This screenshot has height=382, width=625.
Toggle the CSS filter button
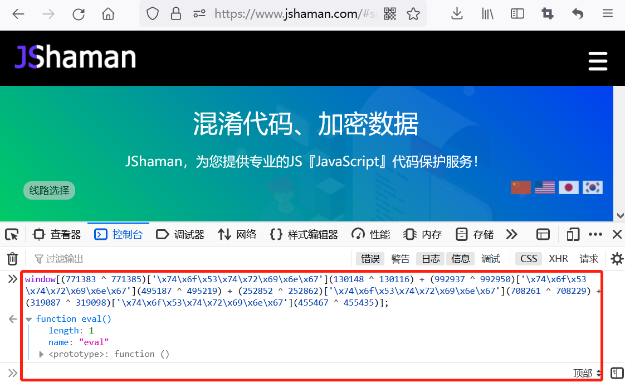[529, 259]
